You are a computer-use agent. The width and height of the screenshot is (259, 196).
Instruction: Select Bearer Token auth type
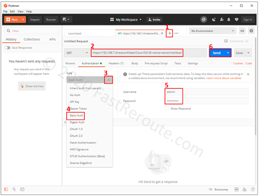click(78, 109)
